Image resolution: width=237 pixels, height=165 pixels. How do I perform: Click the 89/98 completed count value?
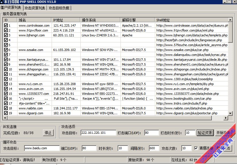pyautogui.click(x=29, y=133)
